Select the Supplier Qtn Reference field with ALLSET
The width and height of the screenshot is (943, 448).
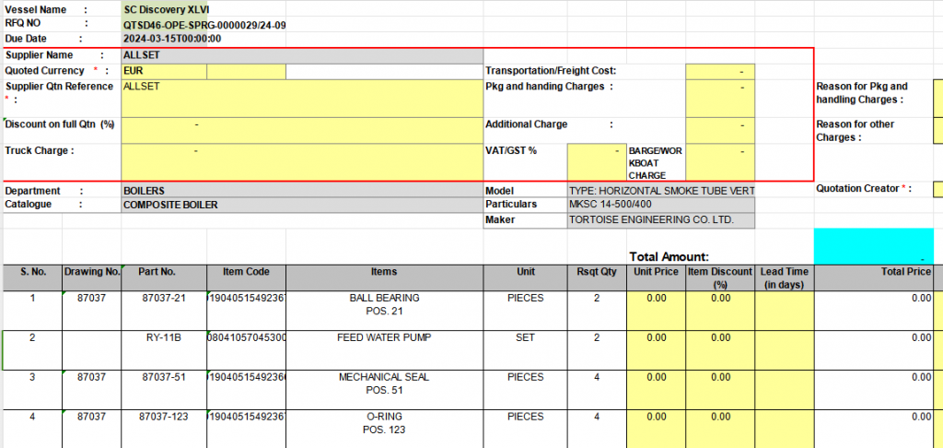302,99
